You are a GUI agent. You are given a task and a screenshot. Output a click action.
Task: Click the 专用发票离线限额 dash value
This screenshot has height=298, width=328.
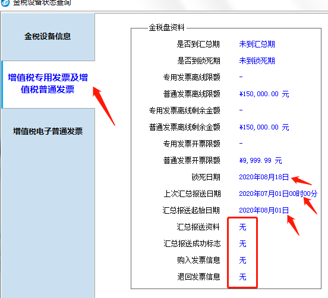pos(241,77)
